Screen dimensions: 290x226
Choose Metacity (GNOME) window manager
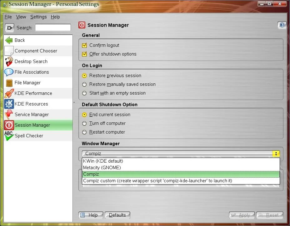102,168
